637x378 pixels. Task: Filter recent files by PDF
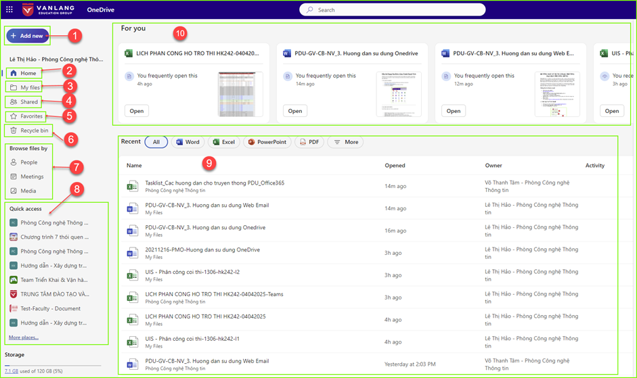pos(309,142)
